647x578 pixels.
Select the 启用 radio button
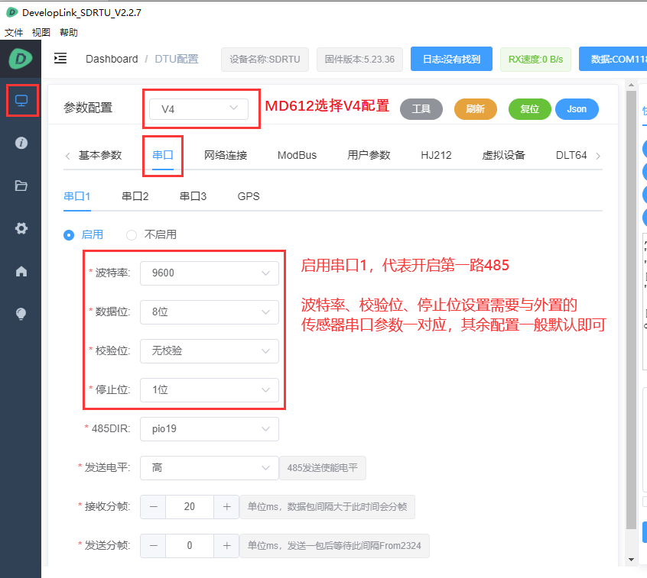68,235
